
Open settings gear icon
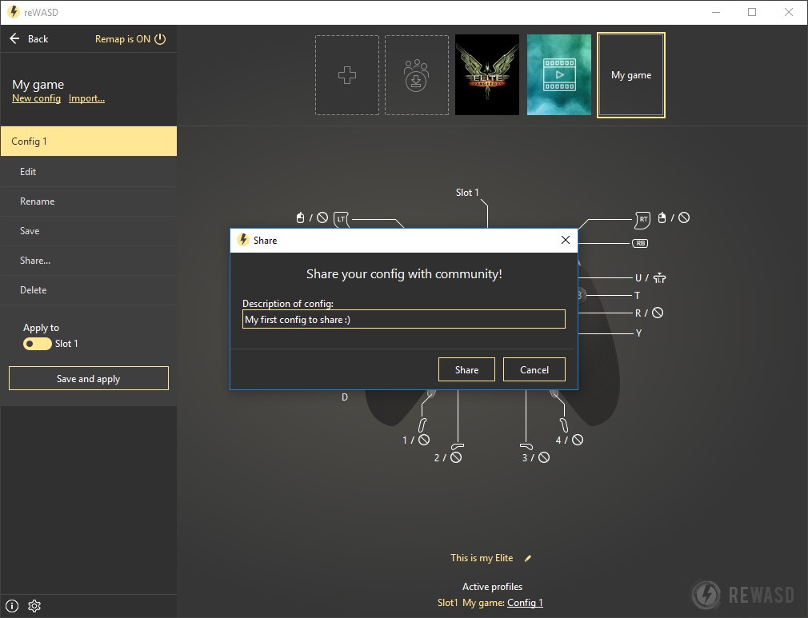pos(34,606)
